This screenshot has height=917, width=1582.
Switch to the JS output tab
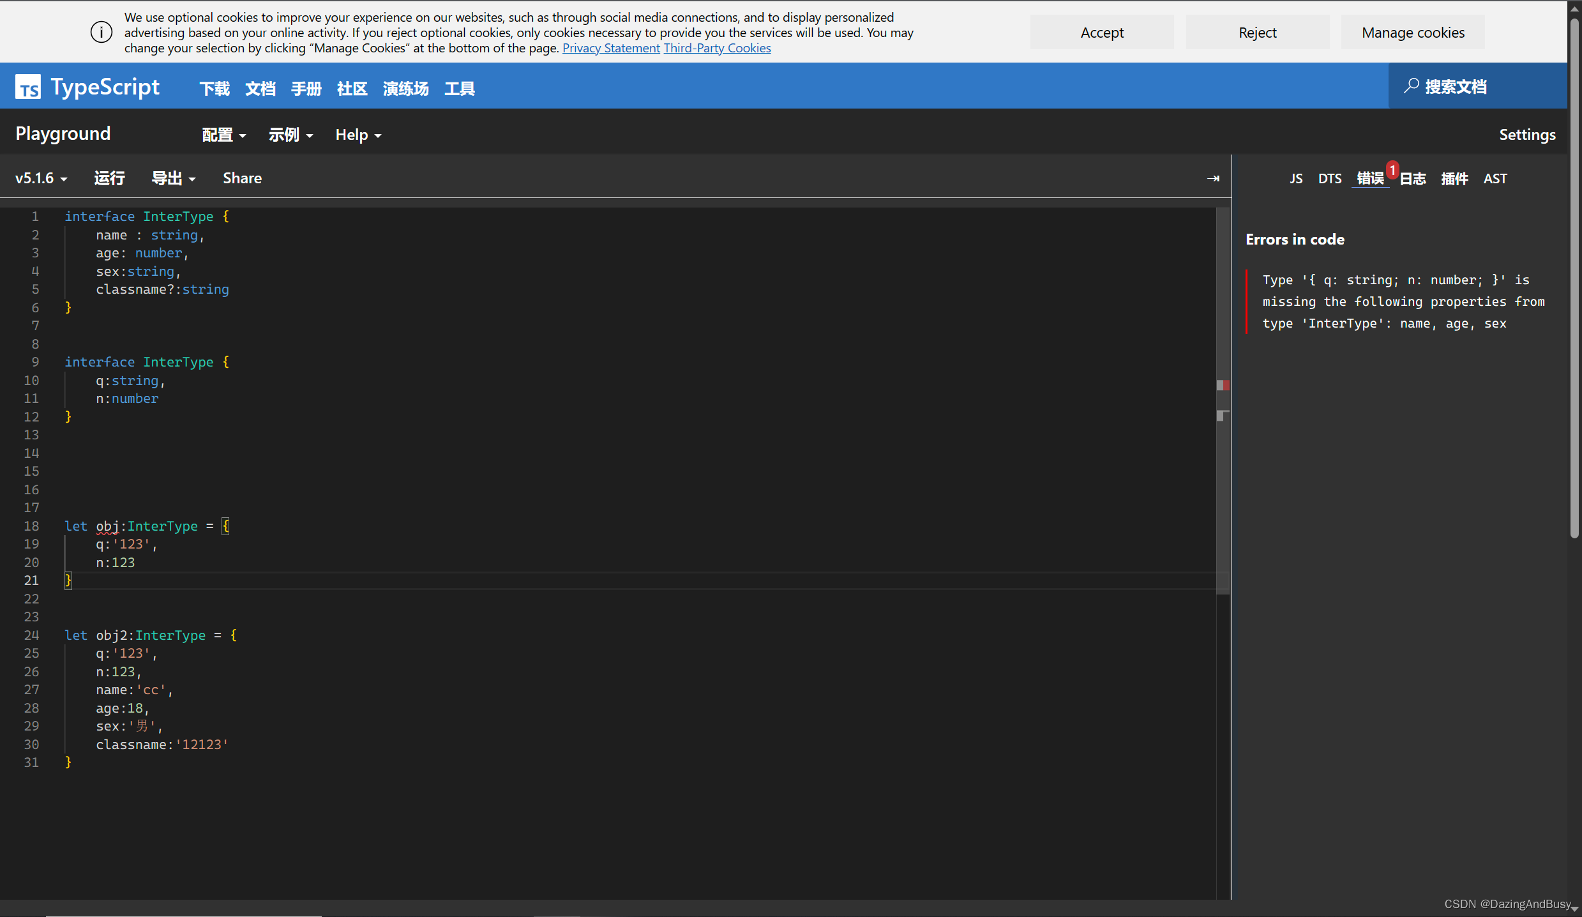click(x=1295, y=179)
